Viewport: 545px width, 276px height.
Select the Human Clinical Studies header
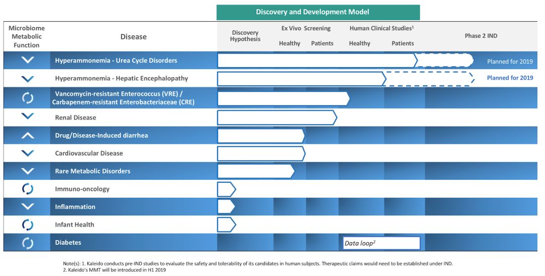(381, 28)
